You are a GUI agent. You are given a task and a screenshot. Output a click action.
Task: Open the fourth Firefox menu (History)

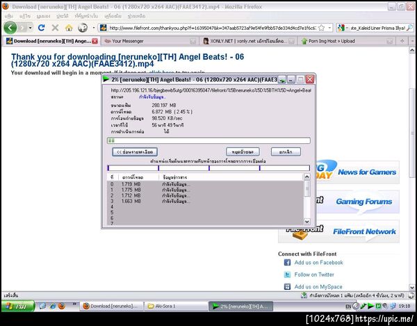pyautogui.click(x=63, y=16)
